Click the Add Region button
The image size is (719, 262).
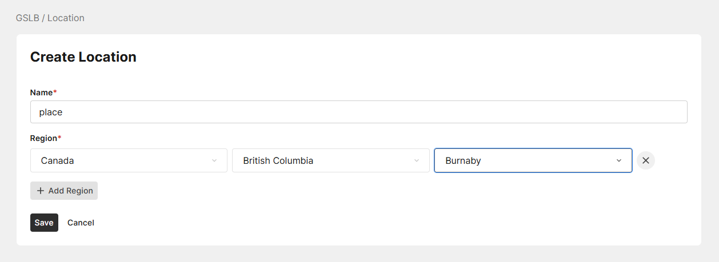[64, 191]
